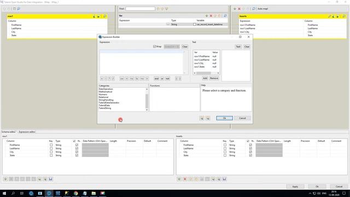Click Categories list scroll-down arrow
350x197 pixels.
pos(147,109)
